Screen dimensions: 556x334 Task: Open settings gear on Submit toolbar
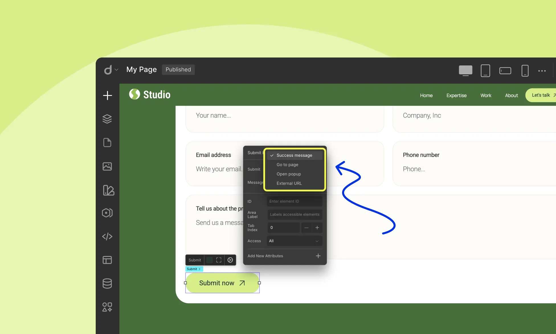click(230, 260)
